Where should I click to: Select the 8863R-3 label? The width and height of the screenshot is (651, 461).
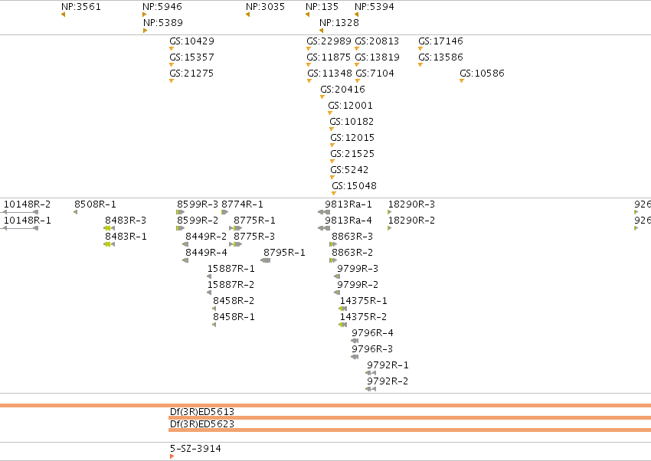click(352, 237)
